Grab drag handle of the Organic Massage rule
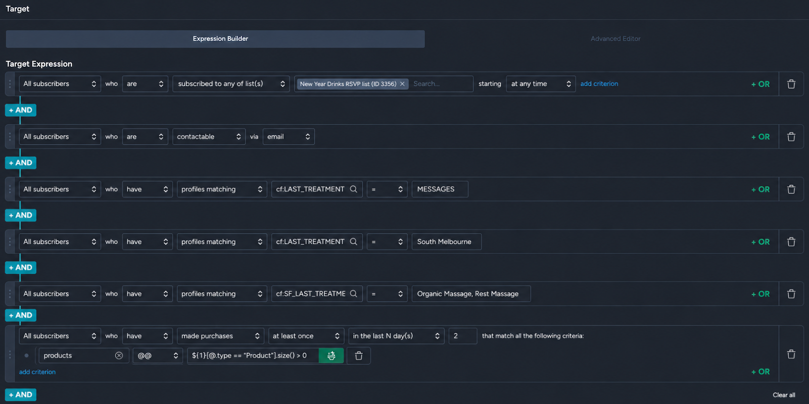 pos(10,294)
